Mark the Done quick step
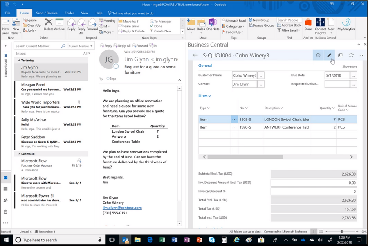 pos(156,26)
